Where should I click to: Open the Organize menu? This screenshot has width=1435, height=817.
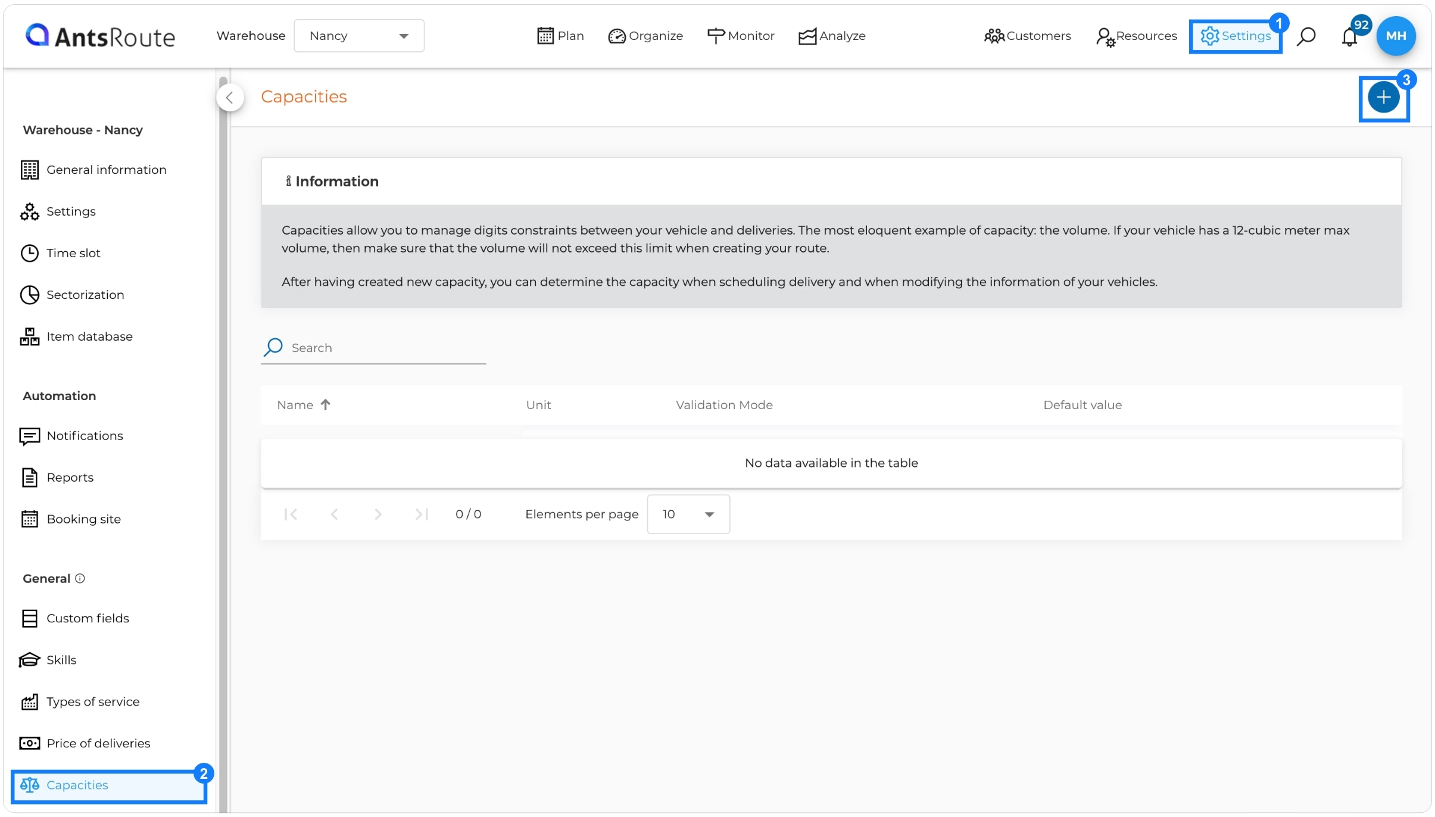pyautogui.click(x=645, y=36)
